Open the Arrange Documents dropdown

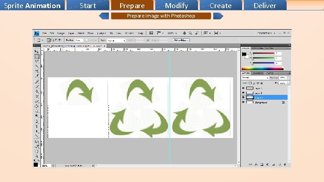(207, 33)
